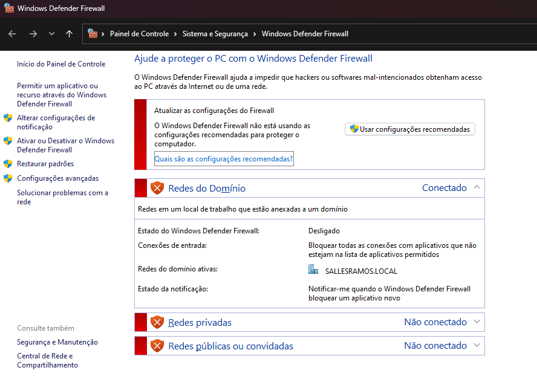Click Estado da notificação label
Image resolution: width=537 pixels, height=379 pixels.
[173, 289]
